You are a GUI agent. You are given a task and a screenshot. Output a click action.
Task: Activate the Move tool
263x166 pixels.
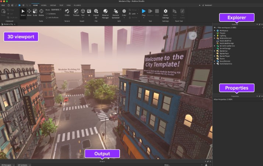tap(29, 13)
